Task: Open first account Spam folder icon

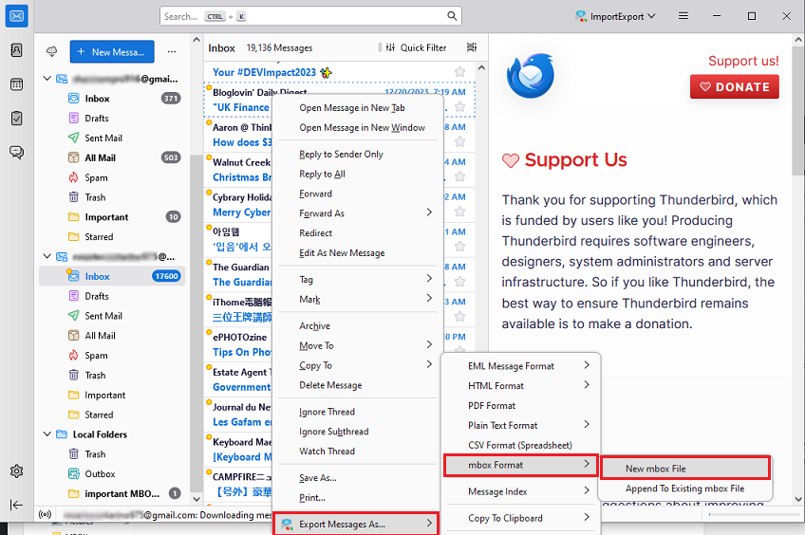Action: tap(73, 177)
